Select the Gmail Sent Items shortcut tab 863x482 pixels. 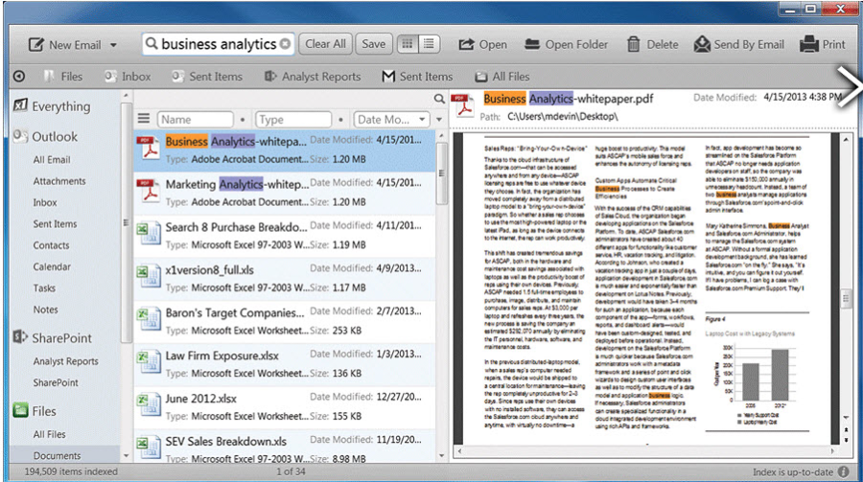point(417,77)
